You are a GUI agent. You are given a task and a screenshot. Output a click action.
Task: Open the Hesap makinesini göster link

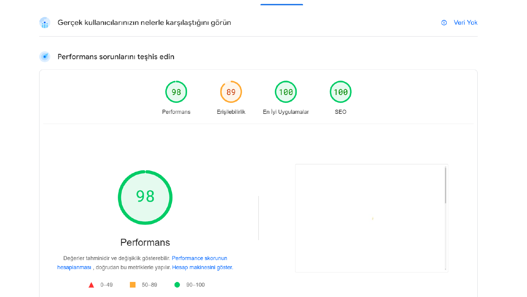pyautogui.click(x=202, y=267)
